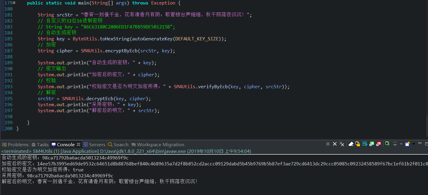Click the Open Console icon with plus

click(x=408, y=144)
